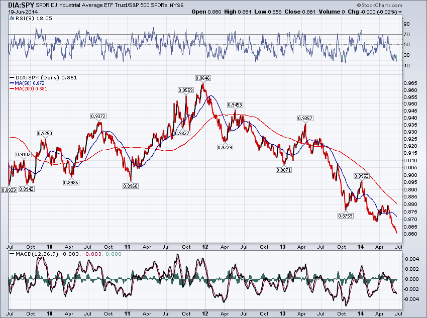Click the RSI 70 overbought level label
This screenshot has width=427, height=318.
pyautogui.click(x=407, y=34)
